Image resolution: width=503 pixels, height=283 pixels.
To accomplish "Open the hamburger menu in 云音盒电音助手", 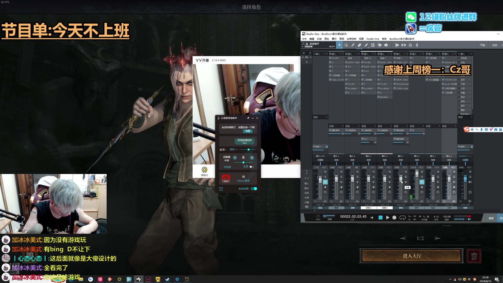I will click(x=221, y=189).
